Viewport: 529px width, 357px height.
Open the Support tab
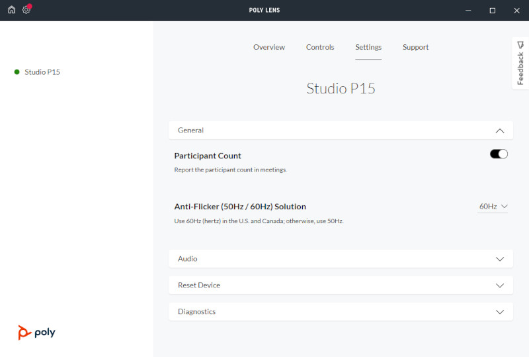pyautogui.click(x=415, y=47)
